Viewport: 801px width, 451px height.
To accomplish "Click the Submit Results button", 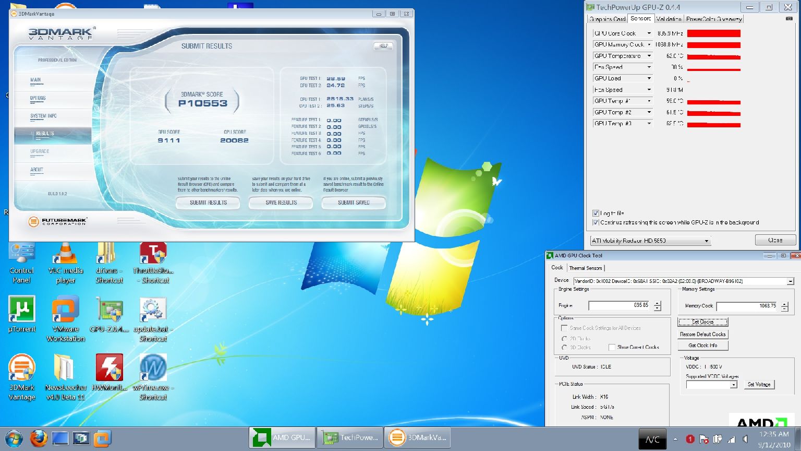I will [x=208, y=203].
